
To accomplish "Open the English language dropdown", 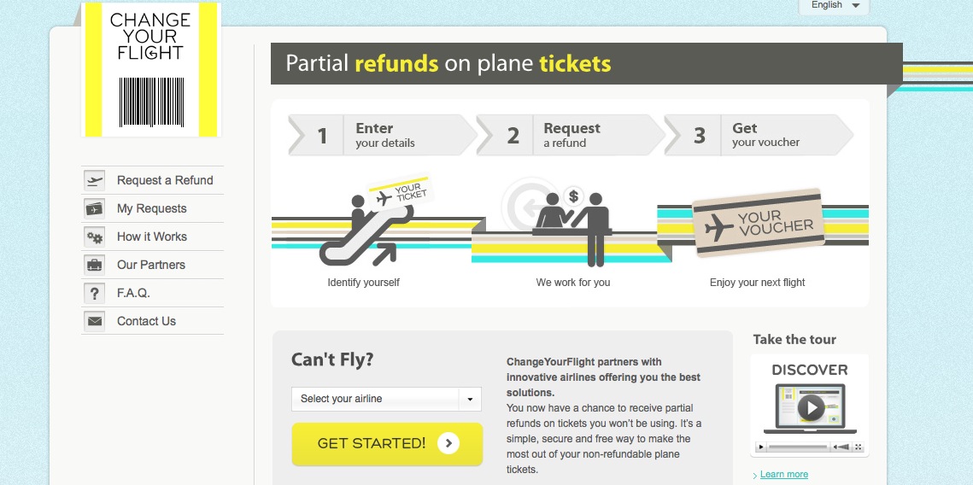I will point(835,6).
